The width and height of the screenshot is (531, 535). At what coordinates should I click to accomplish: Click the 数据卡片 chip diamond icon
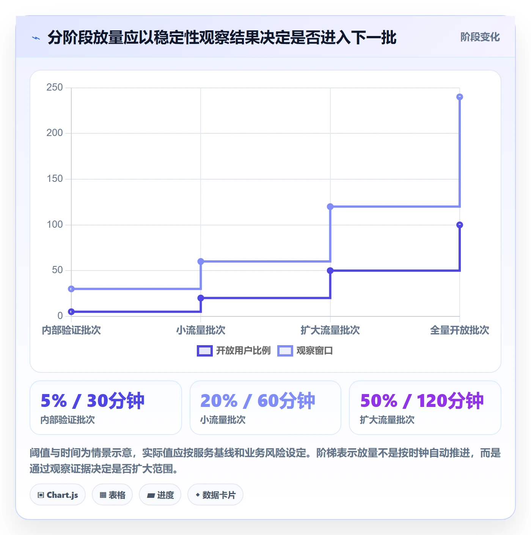point(198,495)
